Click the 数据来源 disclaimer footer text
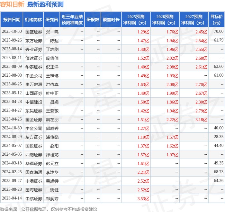 tap(49, 209)
